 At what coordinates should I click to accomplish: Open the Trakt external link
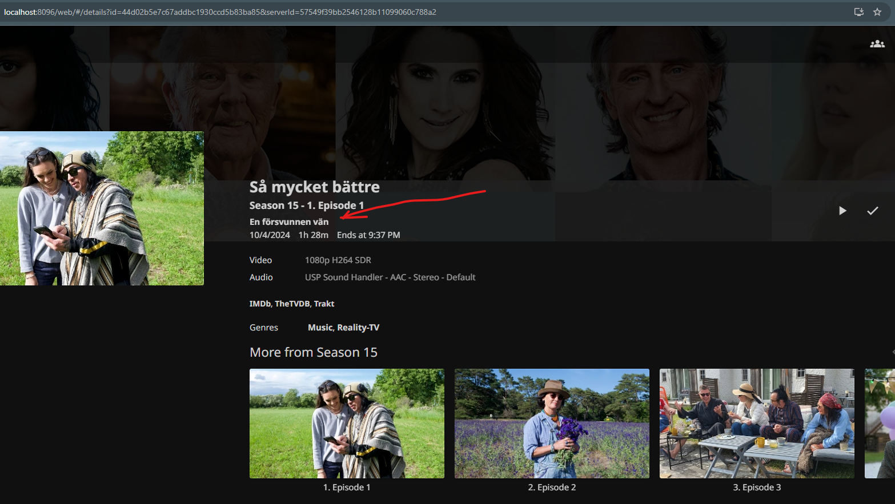click(x=324, y=304)
